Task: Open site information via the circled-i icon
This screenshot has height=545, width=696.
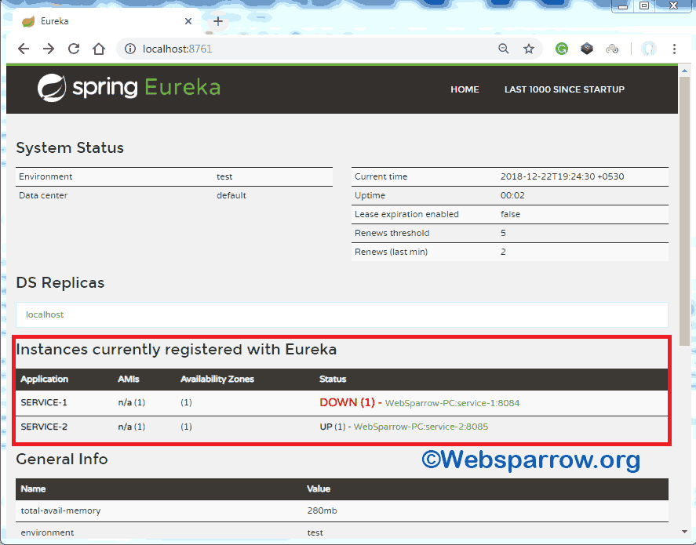Action: pos(130,49)
